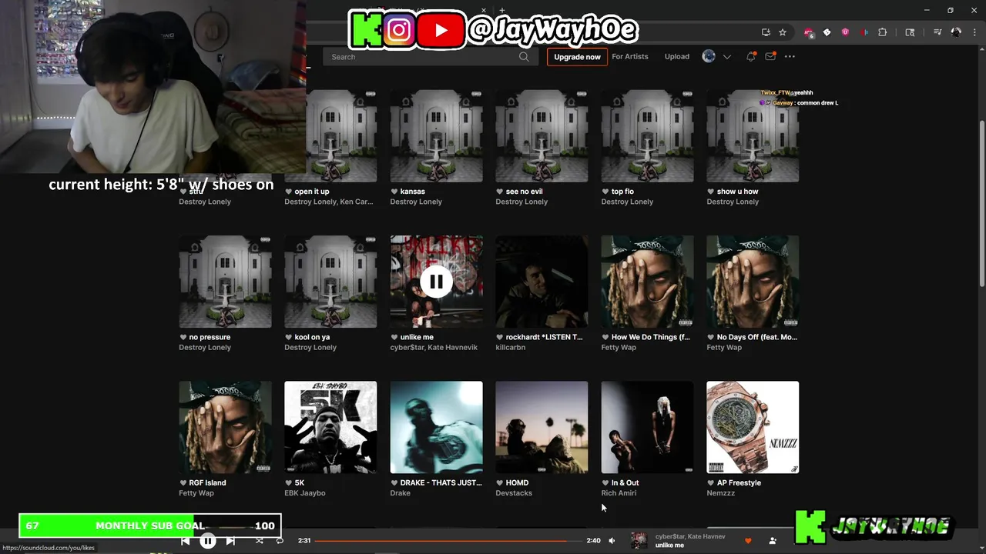Click the Upgrade now button
This screenshot has height=554, width=986.
(577, 57)
